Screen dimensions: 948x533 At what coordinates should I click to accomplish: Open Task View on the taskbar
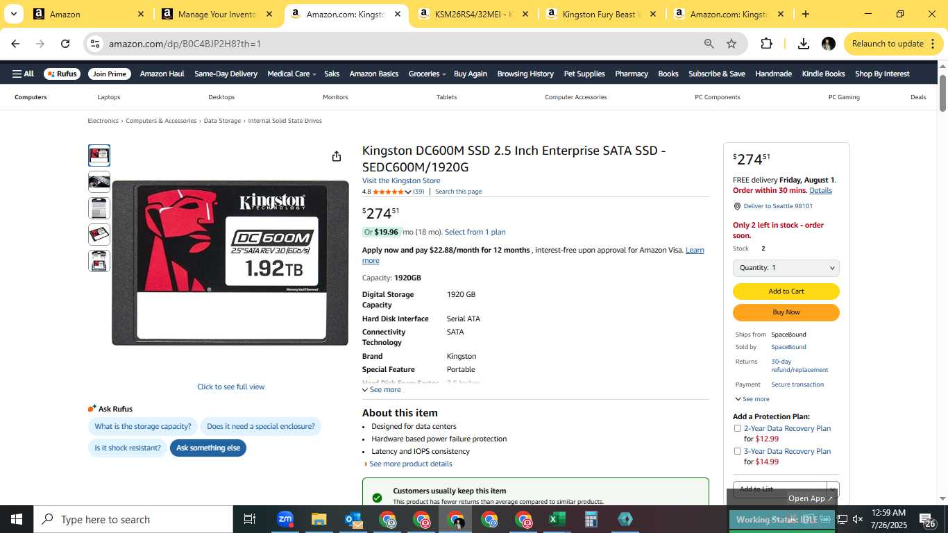tap(250, 519)
